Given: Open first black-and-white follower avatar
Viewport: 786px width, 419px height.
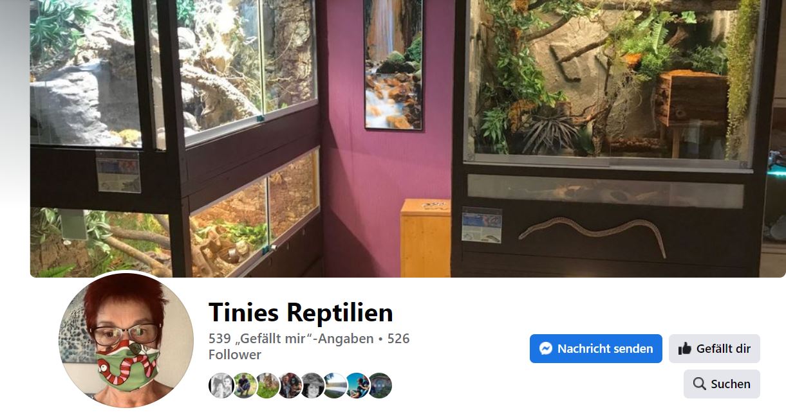Looking at the screenshot, I should tap(221, 386).
